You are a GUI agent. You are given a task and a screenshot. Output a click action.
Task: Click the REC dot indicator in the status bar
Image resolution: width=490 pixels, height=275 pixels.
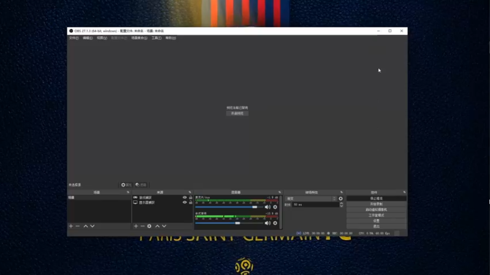(328, 233)
